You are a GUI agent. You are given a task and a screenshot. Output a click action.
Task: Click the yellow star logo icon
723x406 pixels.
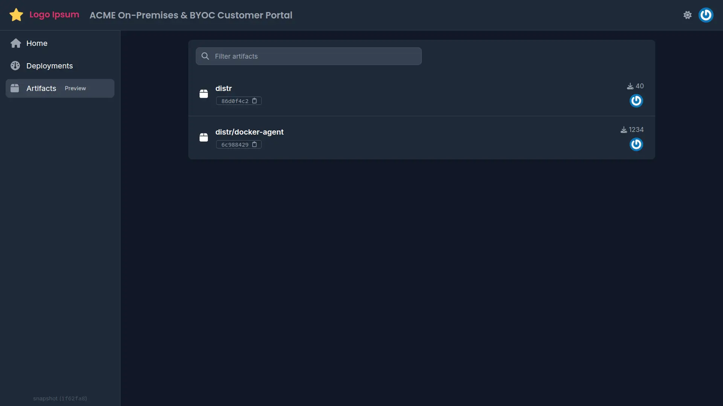[x=16, y=15]
